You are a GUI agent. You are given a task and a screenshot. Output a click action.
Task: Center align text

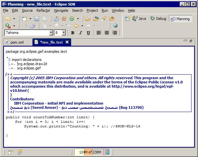coord(107,33)
